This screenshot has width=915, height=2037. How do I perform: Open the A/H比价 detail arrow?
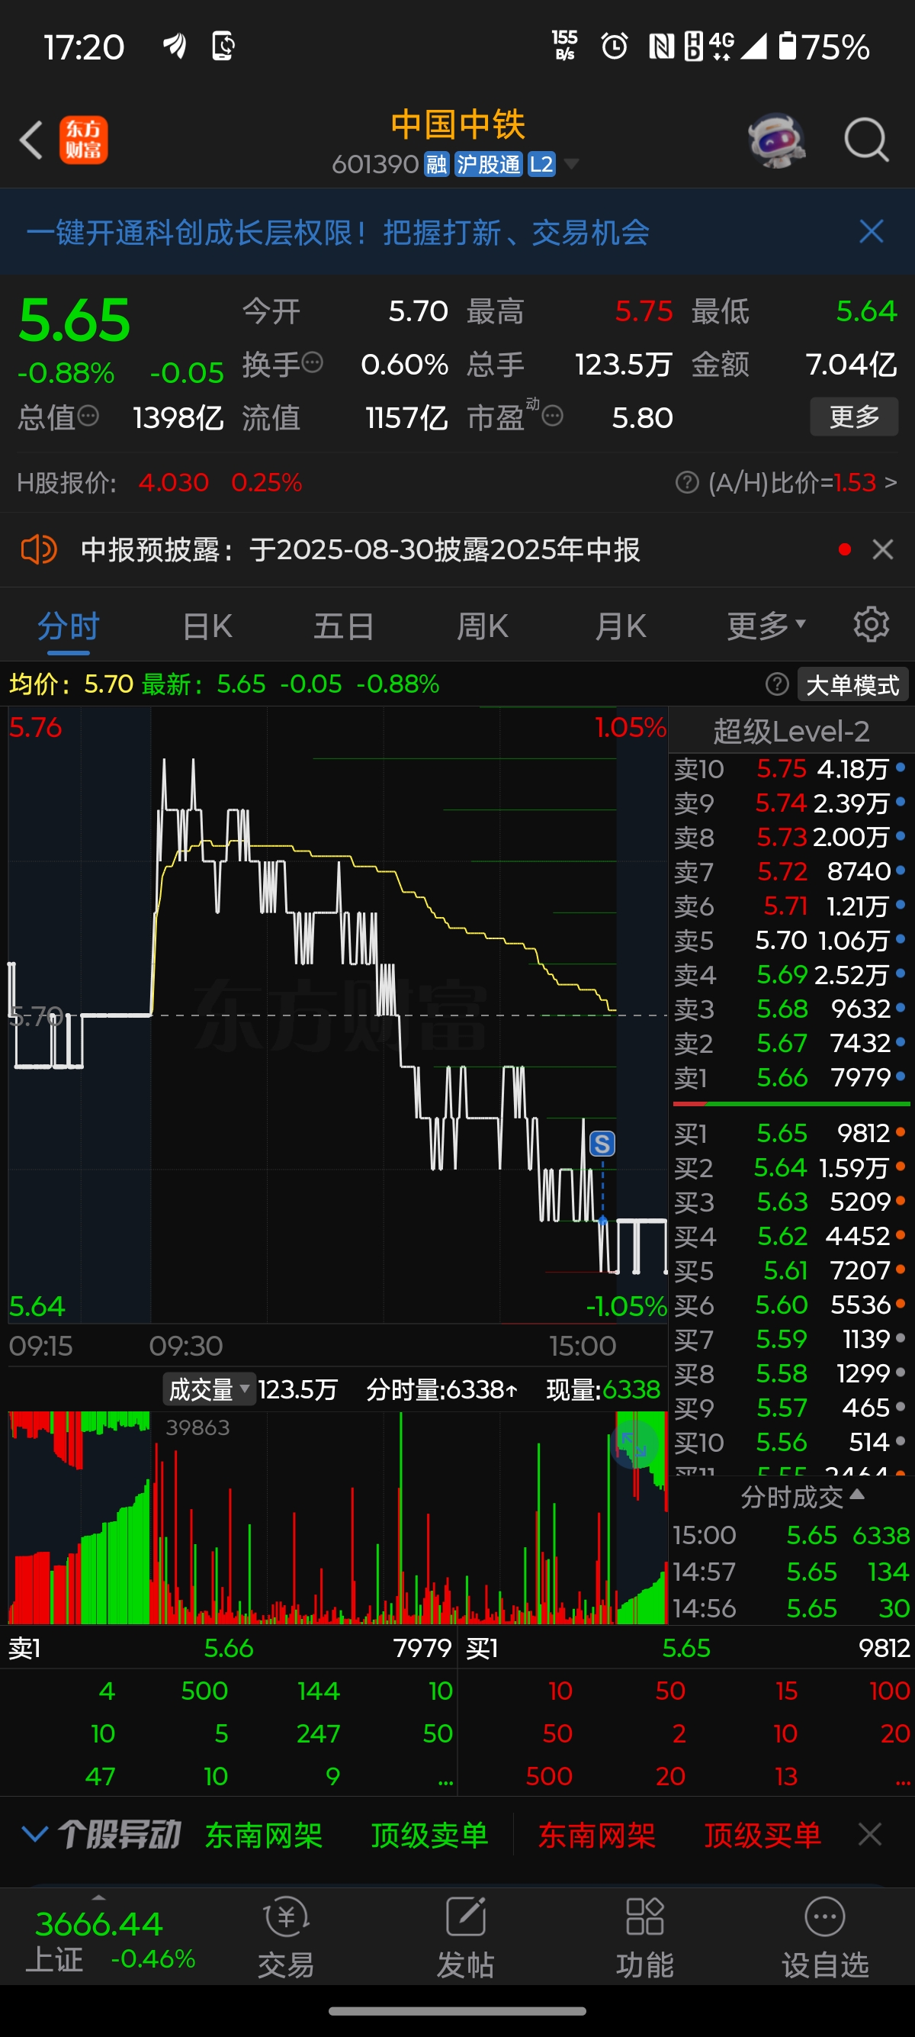point(891,481)
